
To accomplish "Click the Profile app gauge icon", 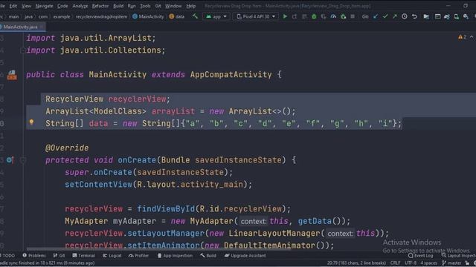I will [333, 16].
